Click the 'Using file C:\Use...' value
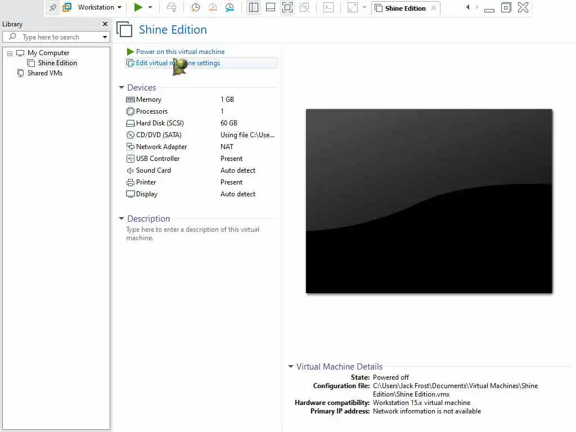Screen dimensions: 576x432 [247, 135]
